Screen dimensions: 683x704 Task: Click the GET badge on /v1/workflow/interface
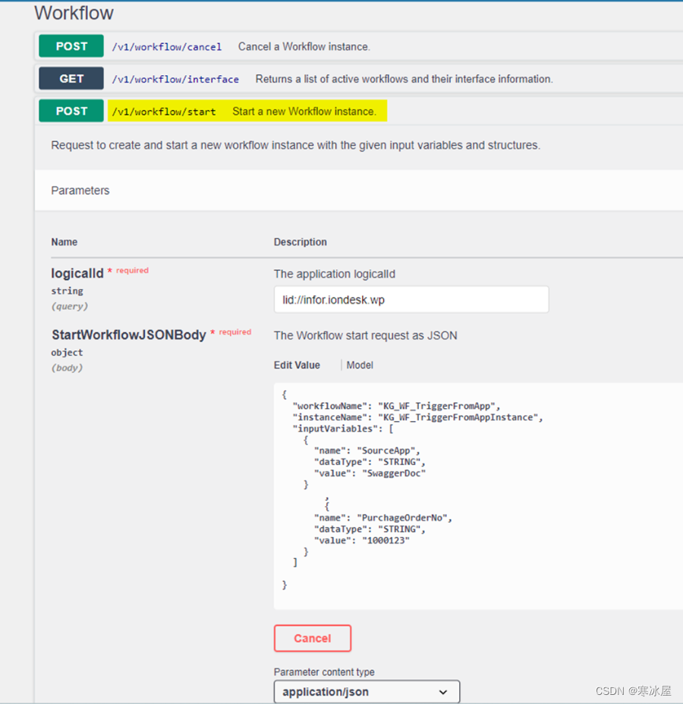point(71,78)
